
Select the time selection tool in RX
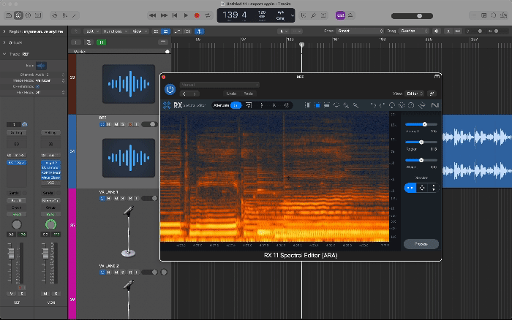pos(307,105)
